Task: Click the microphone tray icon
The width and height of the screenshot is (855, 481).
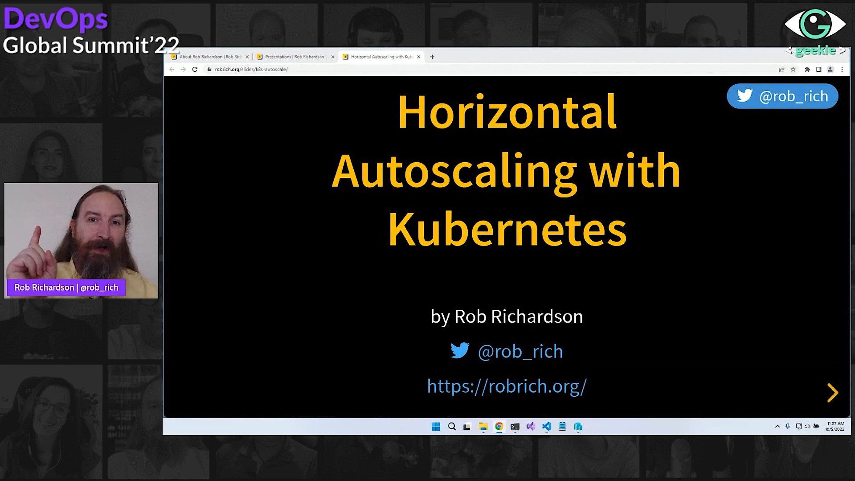Action: [788, 427]
